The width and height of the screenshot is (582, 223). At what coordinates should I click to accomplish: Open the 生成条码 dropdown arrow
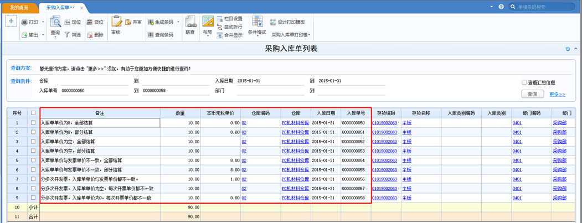pos(178,22)
